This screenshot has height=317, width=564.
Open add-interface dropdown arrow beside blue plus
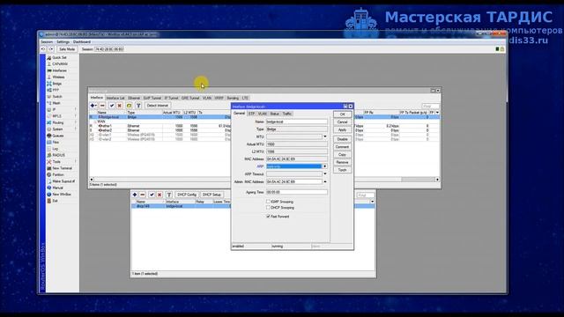(96, 106)
